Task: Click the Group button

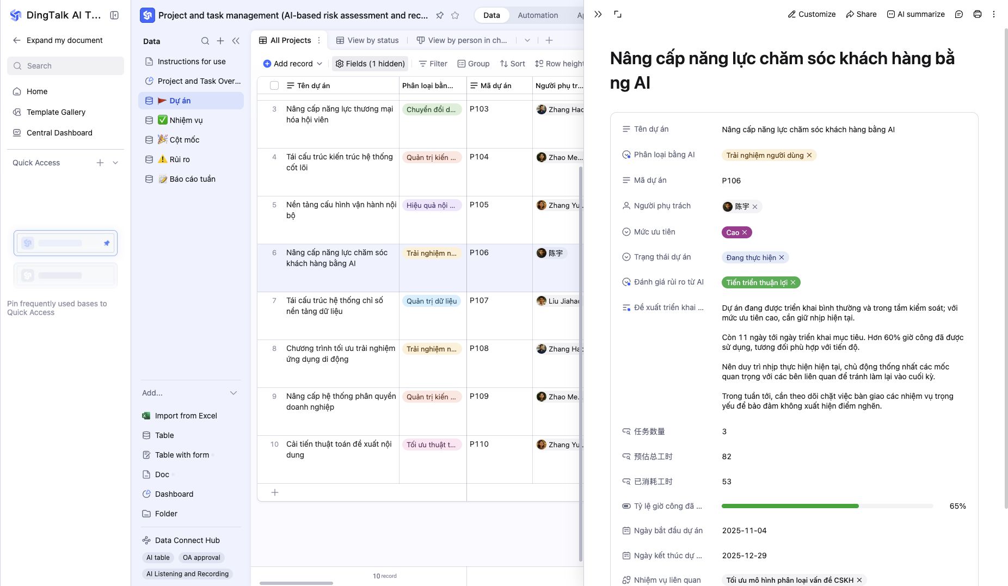Action: coord(473,64)
